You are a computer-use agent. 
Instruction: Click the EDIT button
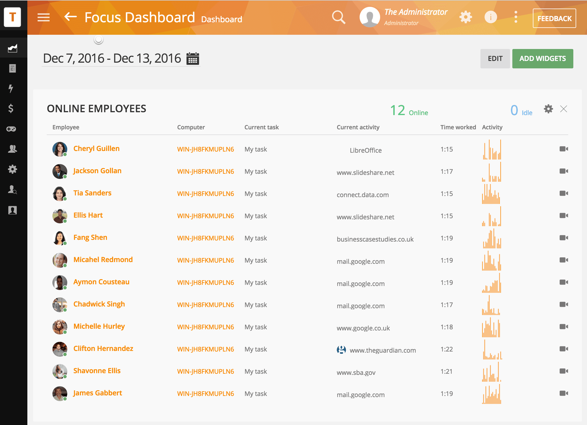pyautogui.click(x=495, y=59)
